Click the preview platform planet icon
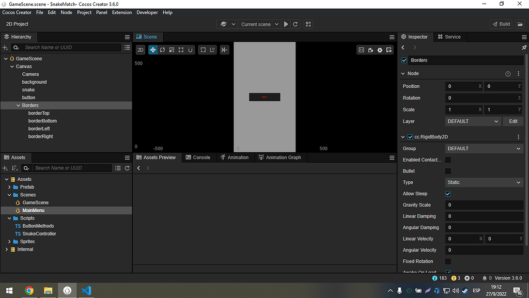 coord(223,24)
